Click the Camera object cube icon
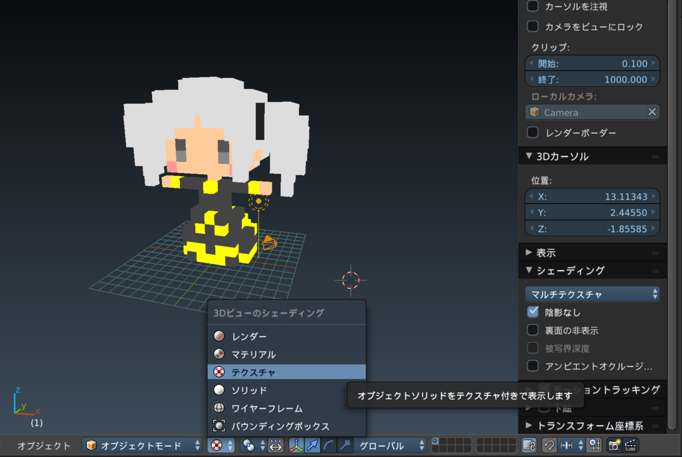Screen dimensions: 682x457 [x=535, y=113]
